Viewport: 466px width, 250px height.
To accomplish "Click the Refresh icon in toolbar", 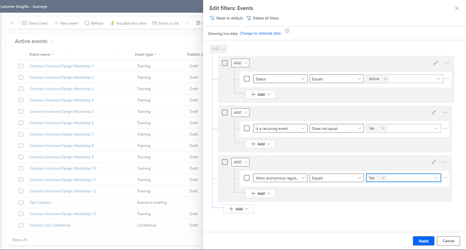I will pos(87,23).
